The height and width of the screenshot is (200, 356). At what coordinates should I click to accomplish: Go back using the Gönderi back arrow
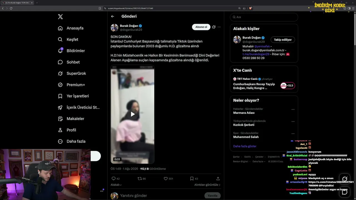coord(113,16)
